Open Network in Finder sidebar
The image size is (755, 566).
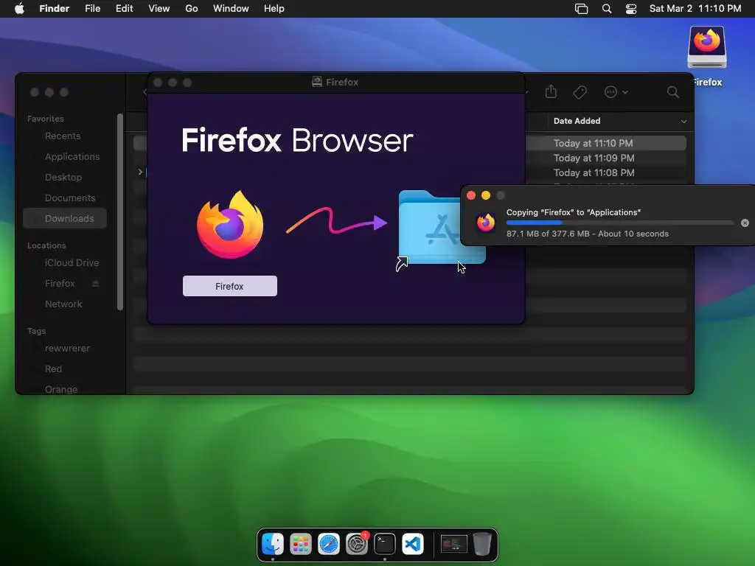[65, 304]
